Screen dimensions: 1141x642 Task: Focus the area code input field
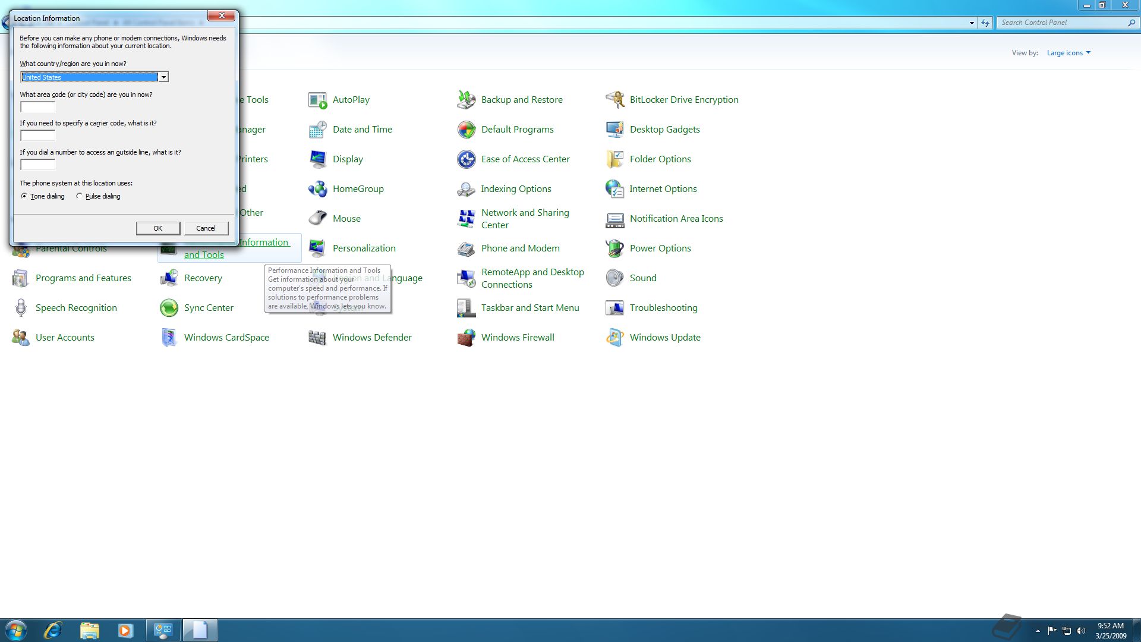tap(37, 107)
